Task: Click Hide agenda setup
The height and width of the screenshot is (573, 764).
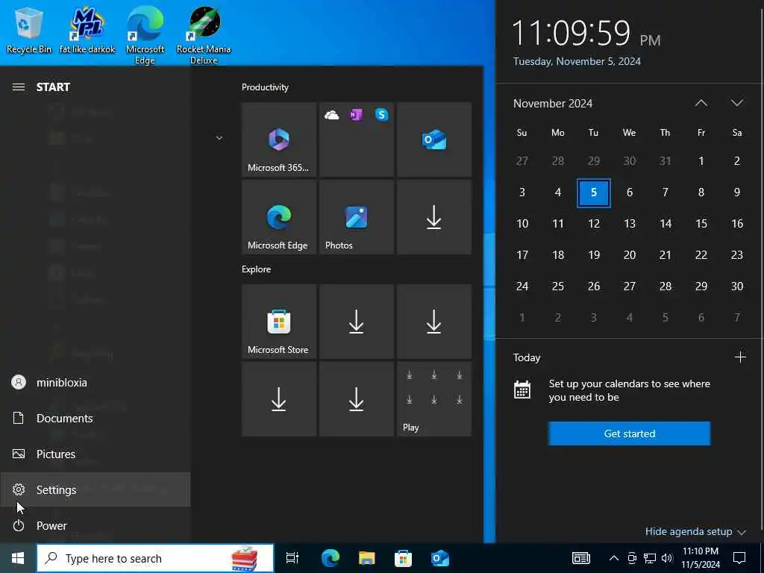Action: 695,531
